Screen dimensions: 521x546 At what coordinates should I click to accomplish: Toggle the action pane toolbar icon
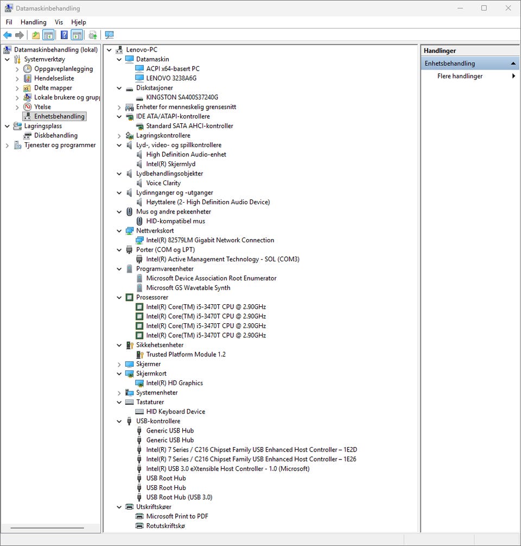coord(77,35)
